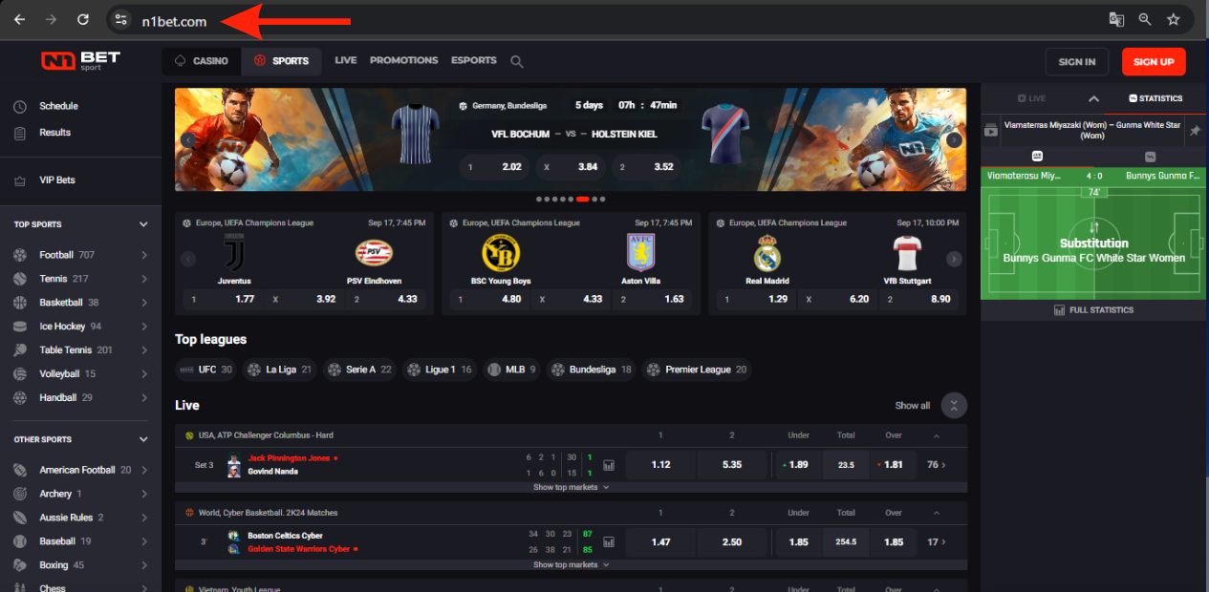This screenshot has height=592, width=1209.
Task: Collapse the ATP Challenger Columbus league row
Action: coord(936,435)
